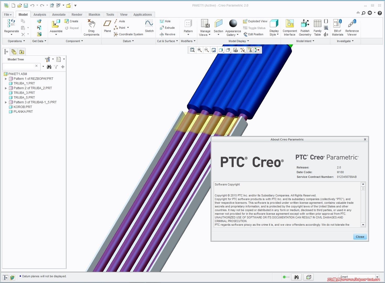The width and height of the screenshot is (385, 283).
Task: Select KOROB.PRT in the Model Tree
Action: click(x=23, y=107)
